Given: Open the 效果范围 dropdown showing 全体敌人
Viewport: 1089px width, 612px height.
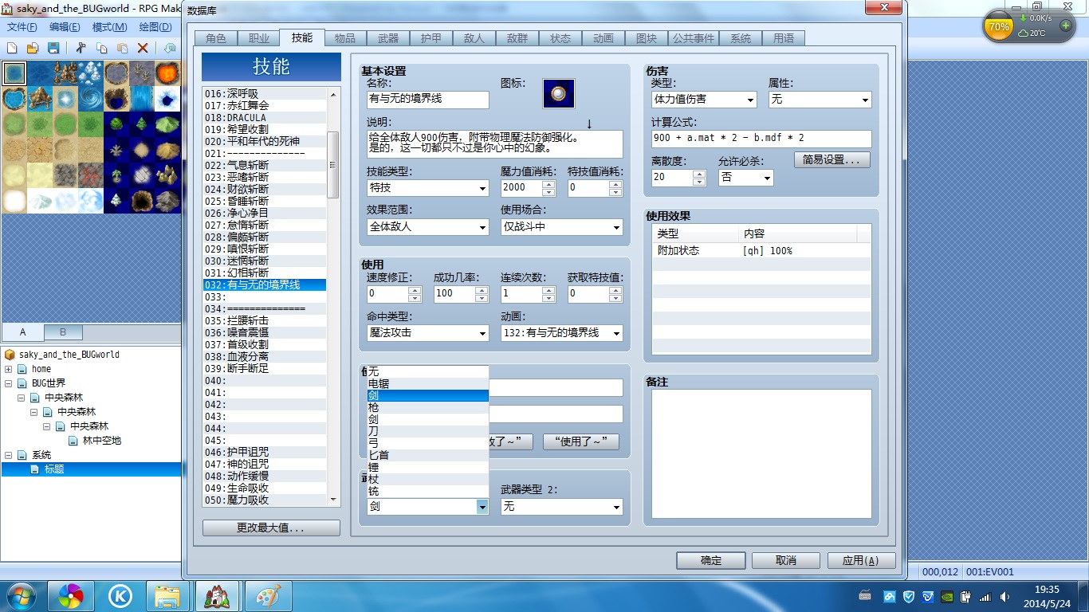Looking at the screenshot, I should click(428, 226).
